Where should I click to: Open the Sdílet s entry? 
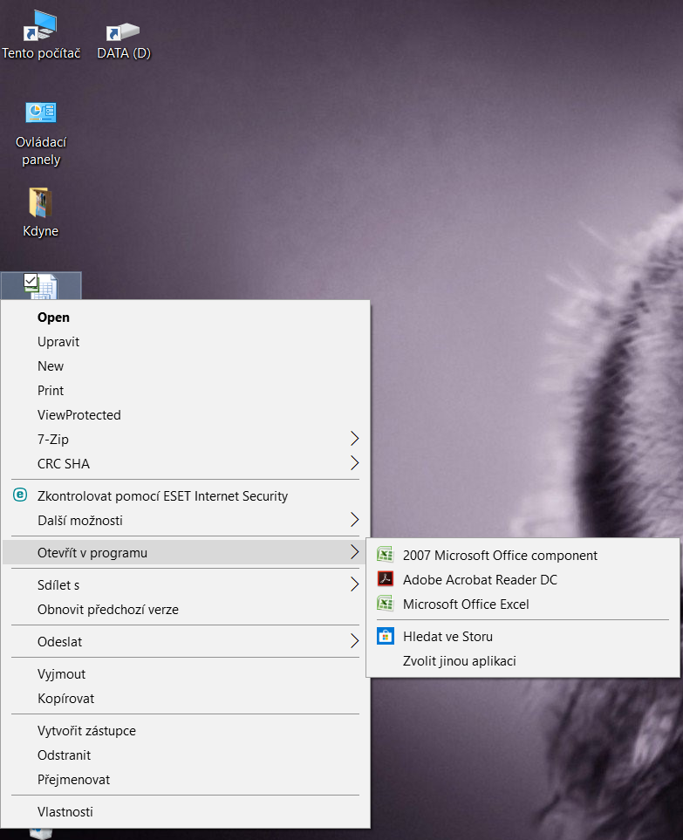click(185, 585)
